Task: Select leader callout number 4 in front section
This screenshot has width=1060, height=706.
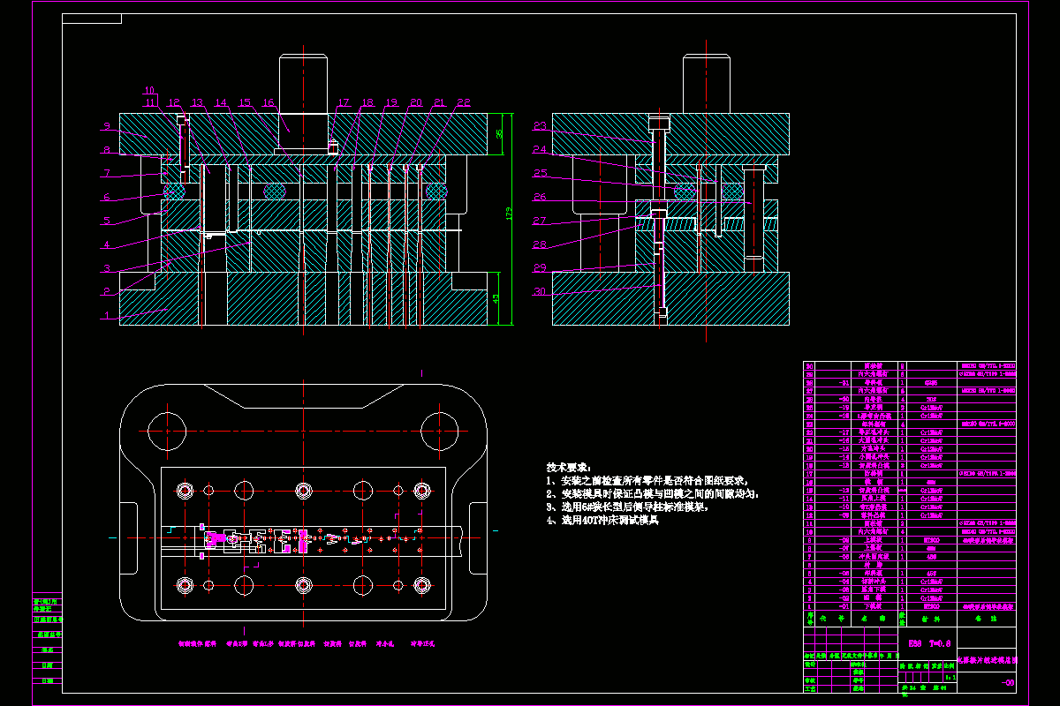Action: pyautogui.click(x=106, y=244)
